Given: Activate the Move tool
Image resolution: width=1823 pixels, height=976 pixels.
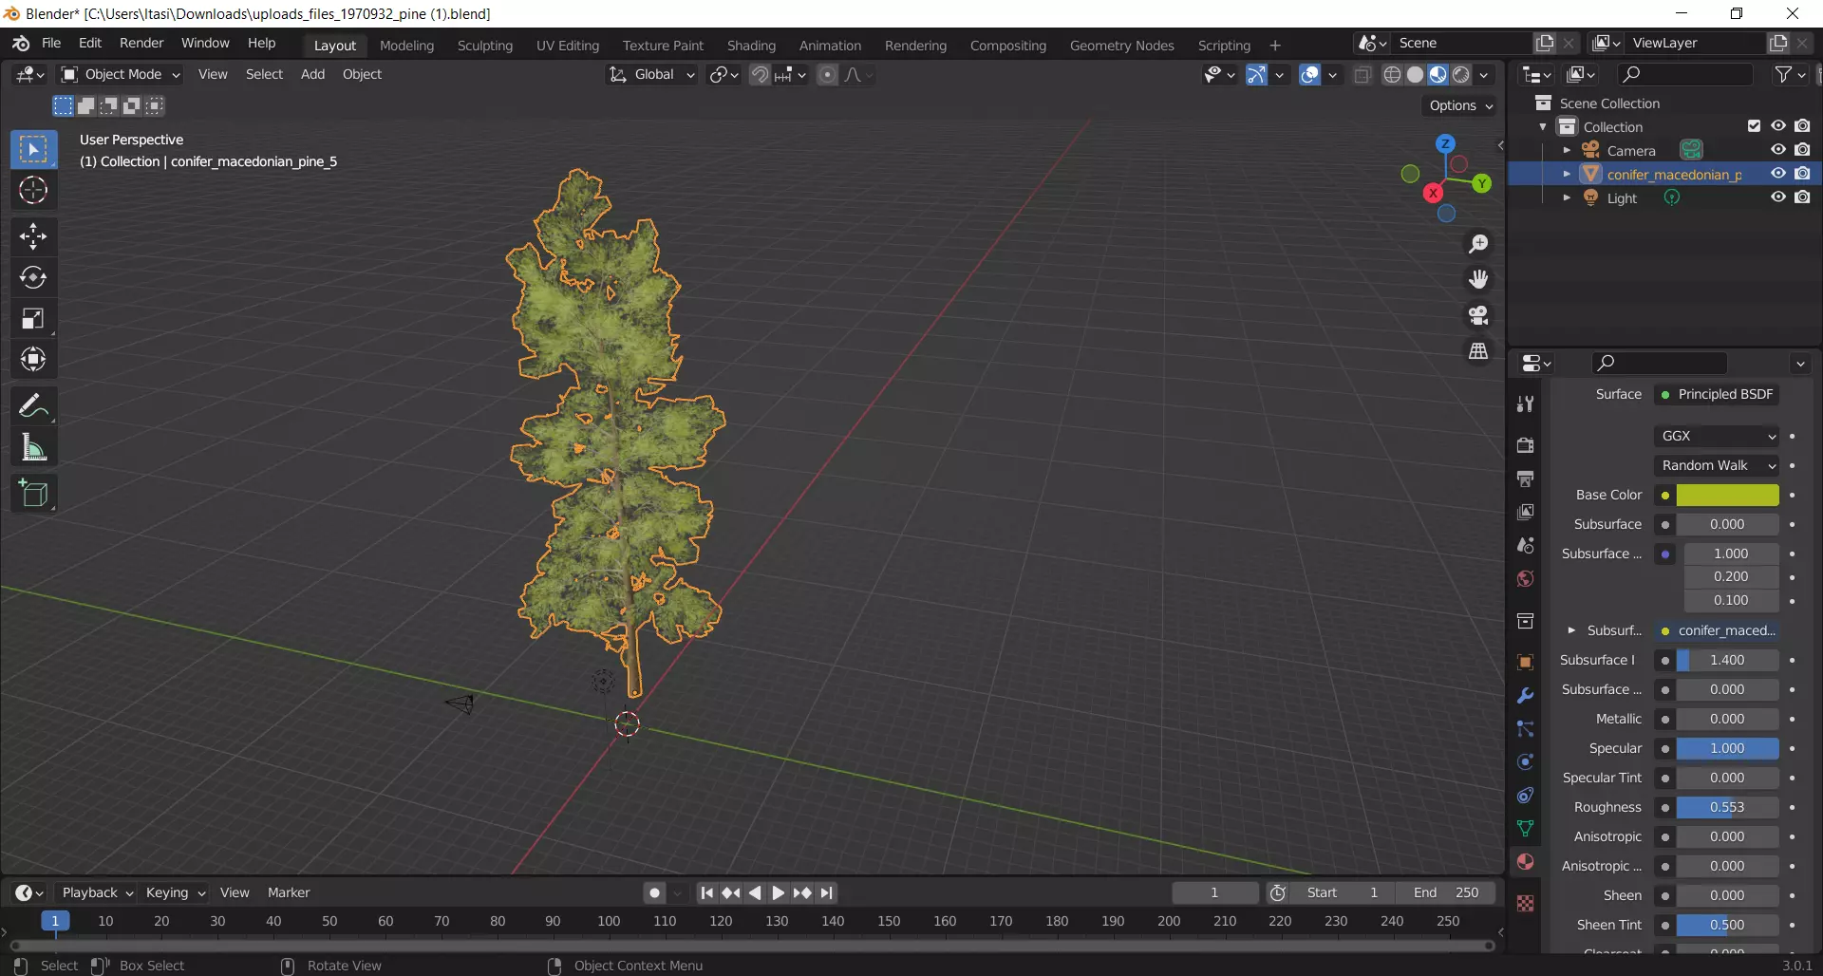Looking at the screenshot, I should coord(33,236).
